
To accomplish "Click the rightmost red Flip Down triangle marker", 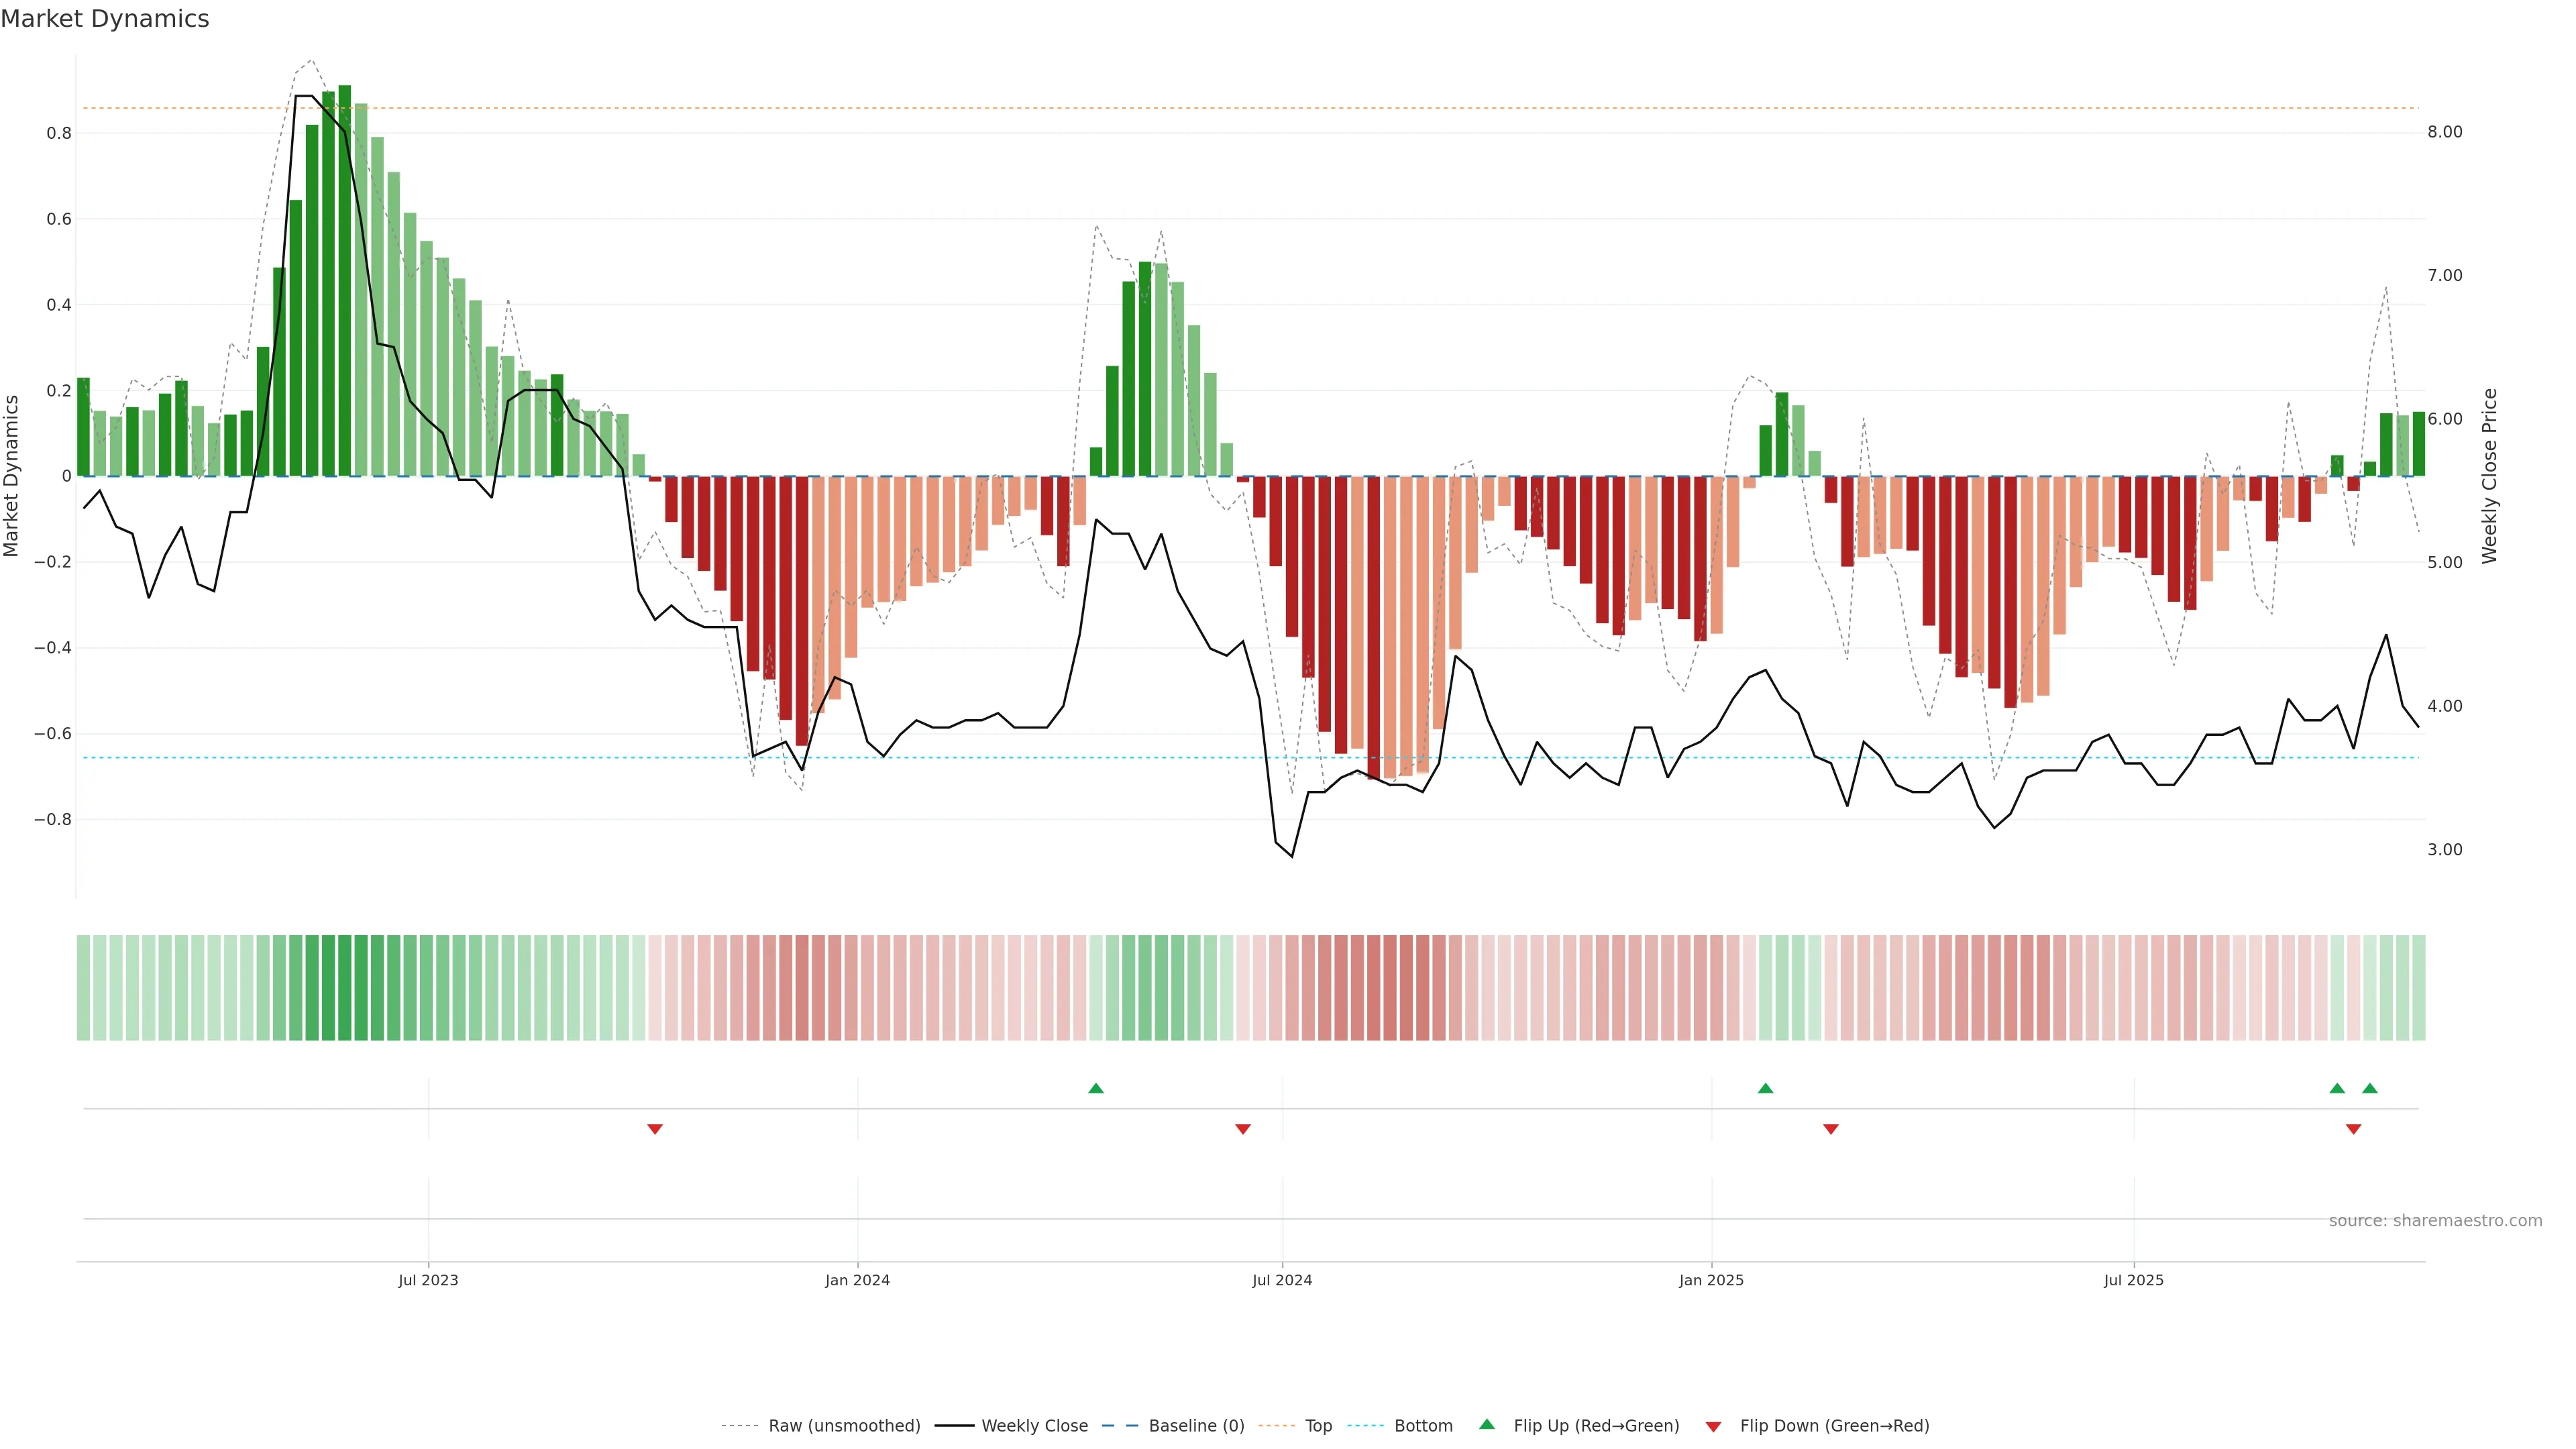I will pyautogui.click(x=2353, y=1129).
